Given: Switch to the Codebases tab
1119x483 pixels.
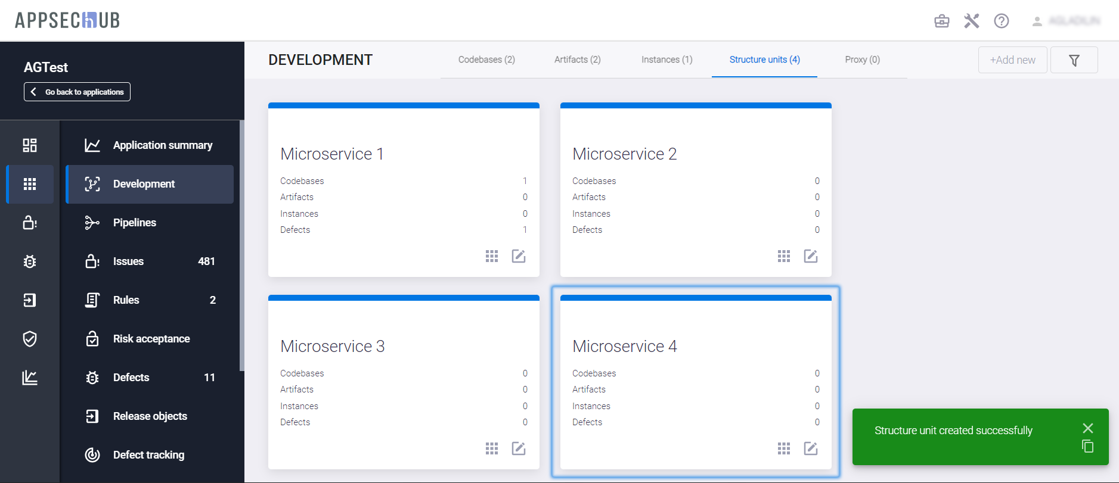Looking at the screenshot, I should click(486, 60).
